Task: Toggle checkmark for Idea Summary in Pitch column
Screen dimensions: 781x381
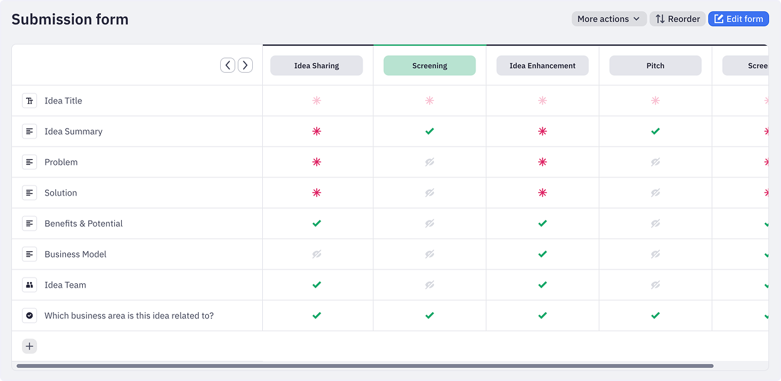Action: pos(656,132)
